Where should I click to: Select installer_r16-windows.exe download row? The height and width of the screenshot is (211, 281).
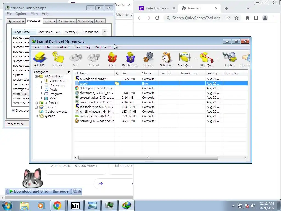pos(161,121)
